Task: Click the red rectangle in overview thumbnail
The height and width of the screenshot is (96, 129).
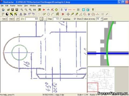Action: click(x=93, y=87)
